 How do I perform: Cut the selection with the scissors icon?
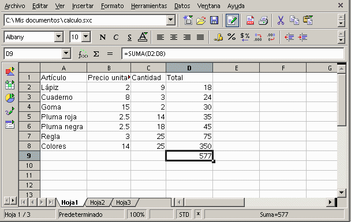[x=281, y=20]
